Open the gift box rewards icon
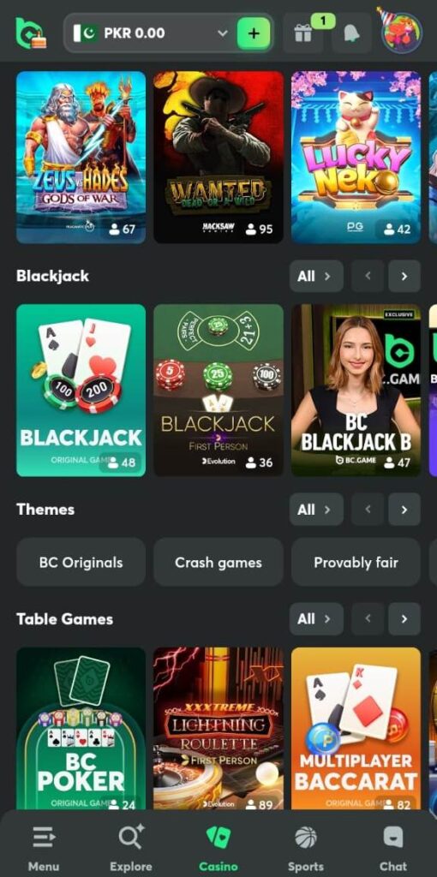 pyautogui.click(x=302, y=33)
